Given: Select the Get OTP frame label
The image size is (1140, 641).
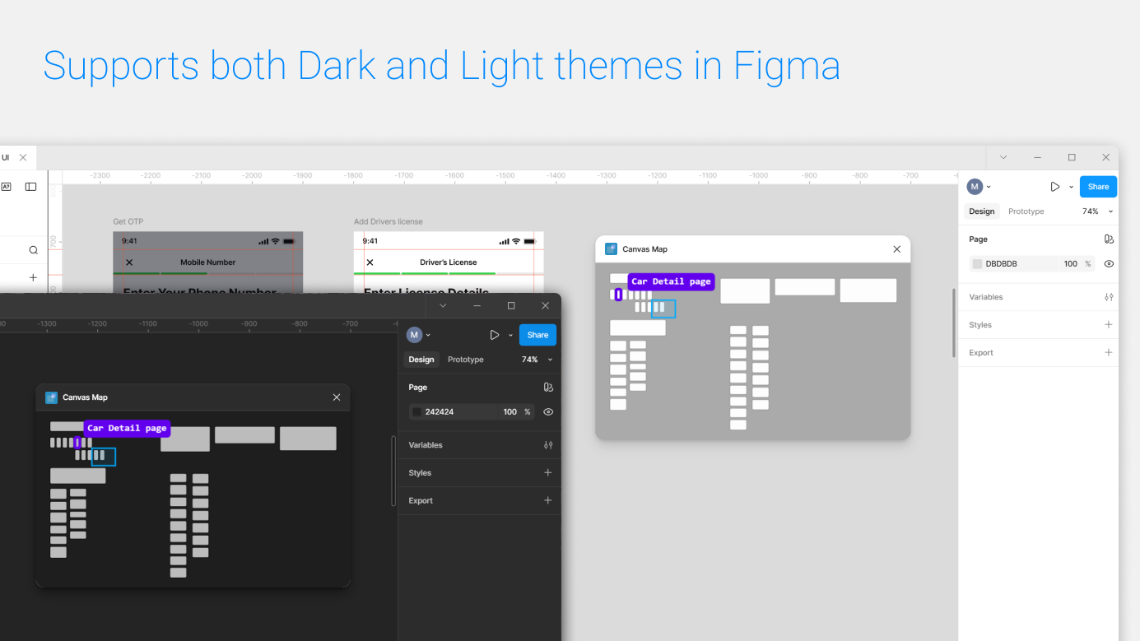Looking at the screenshot, I should (x=128, y=221).
